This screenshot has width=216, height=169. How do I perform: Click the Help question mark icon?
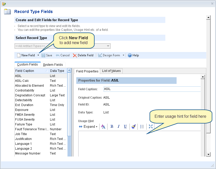[130, 55]
